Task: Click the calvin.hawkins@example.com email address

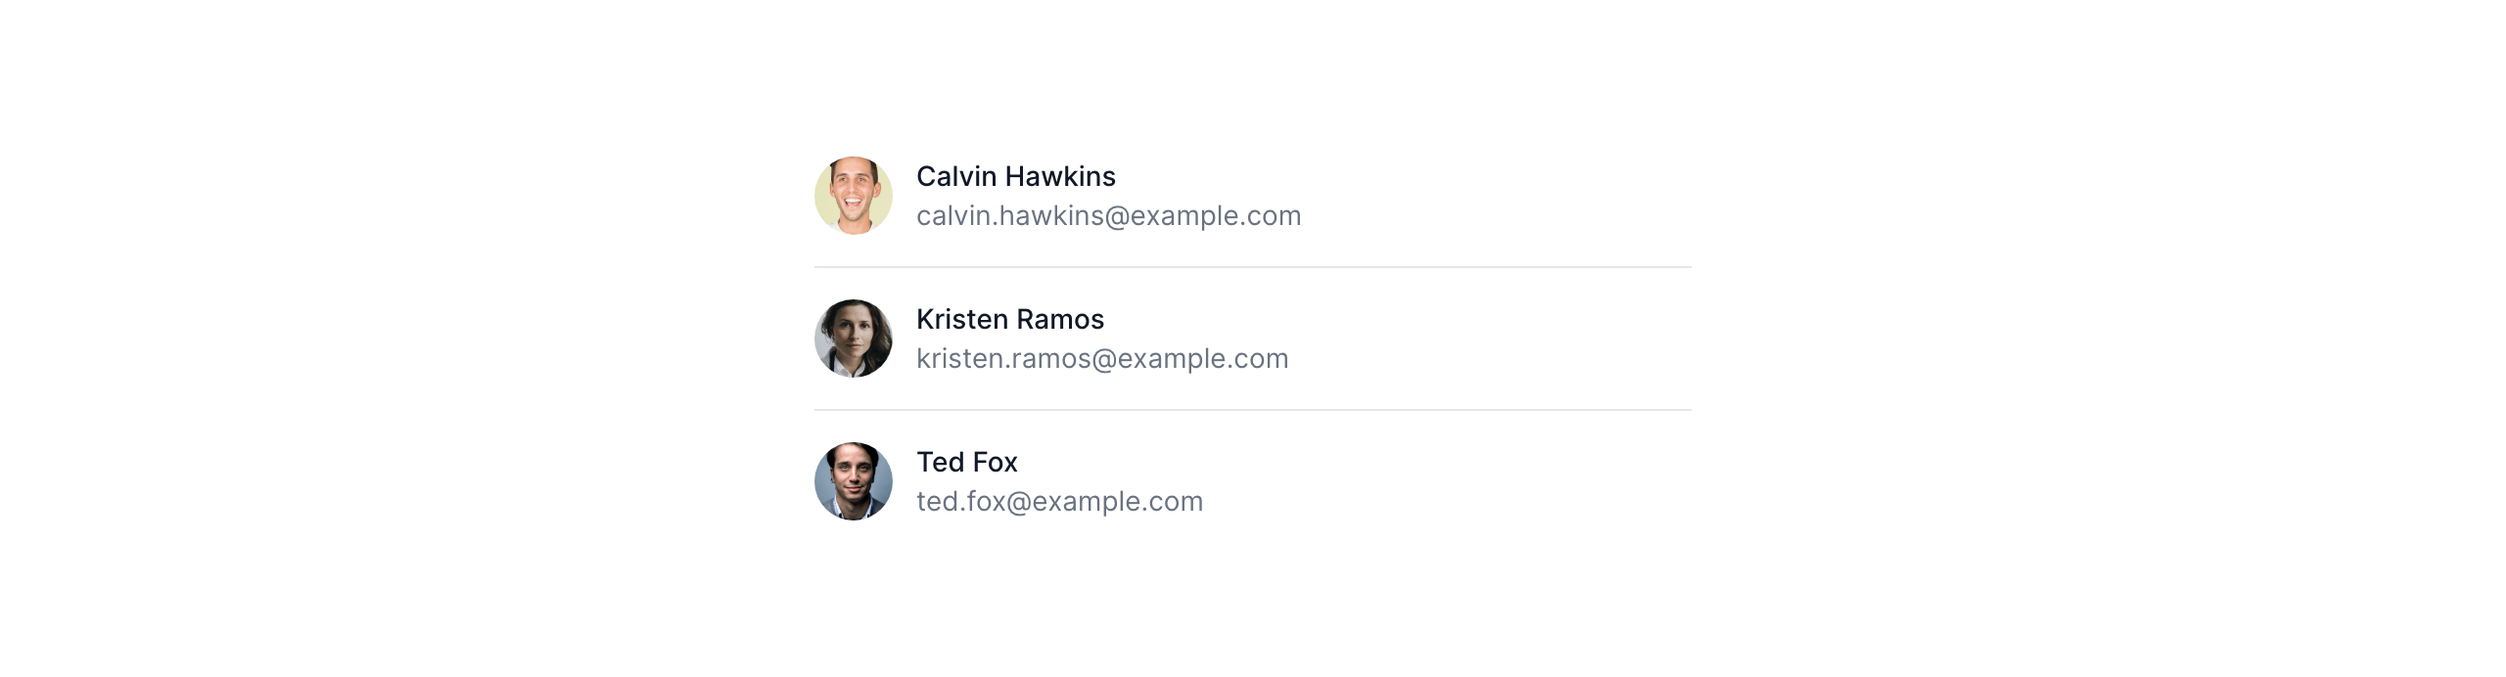Action: coord(1108,215)
